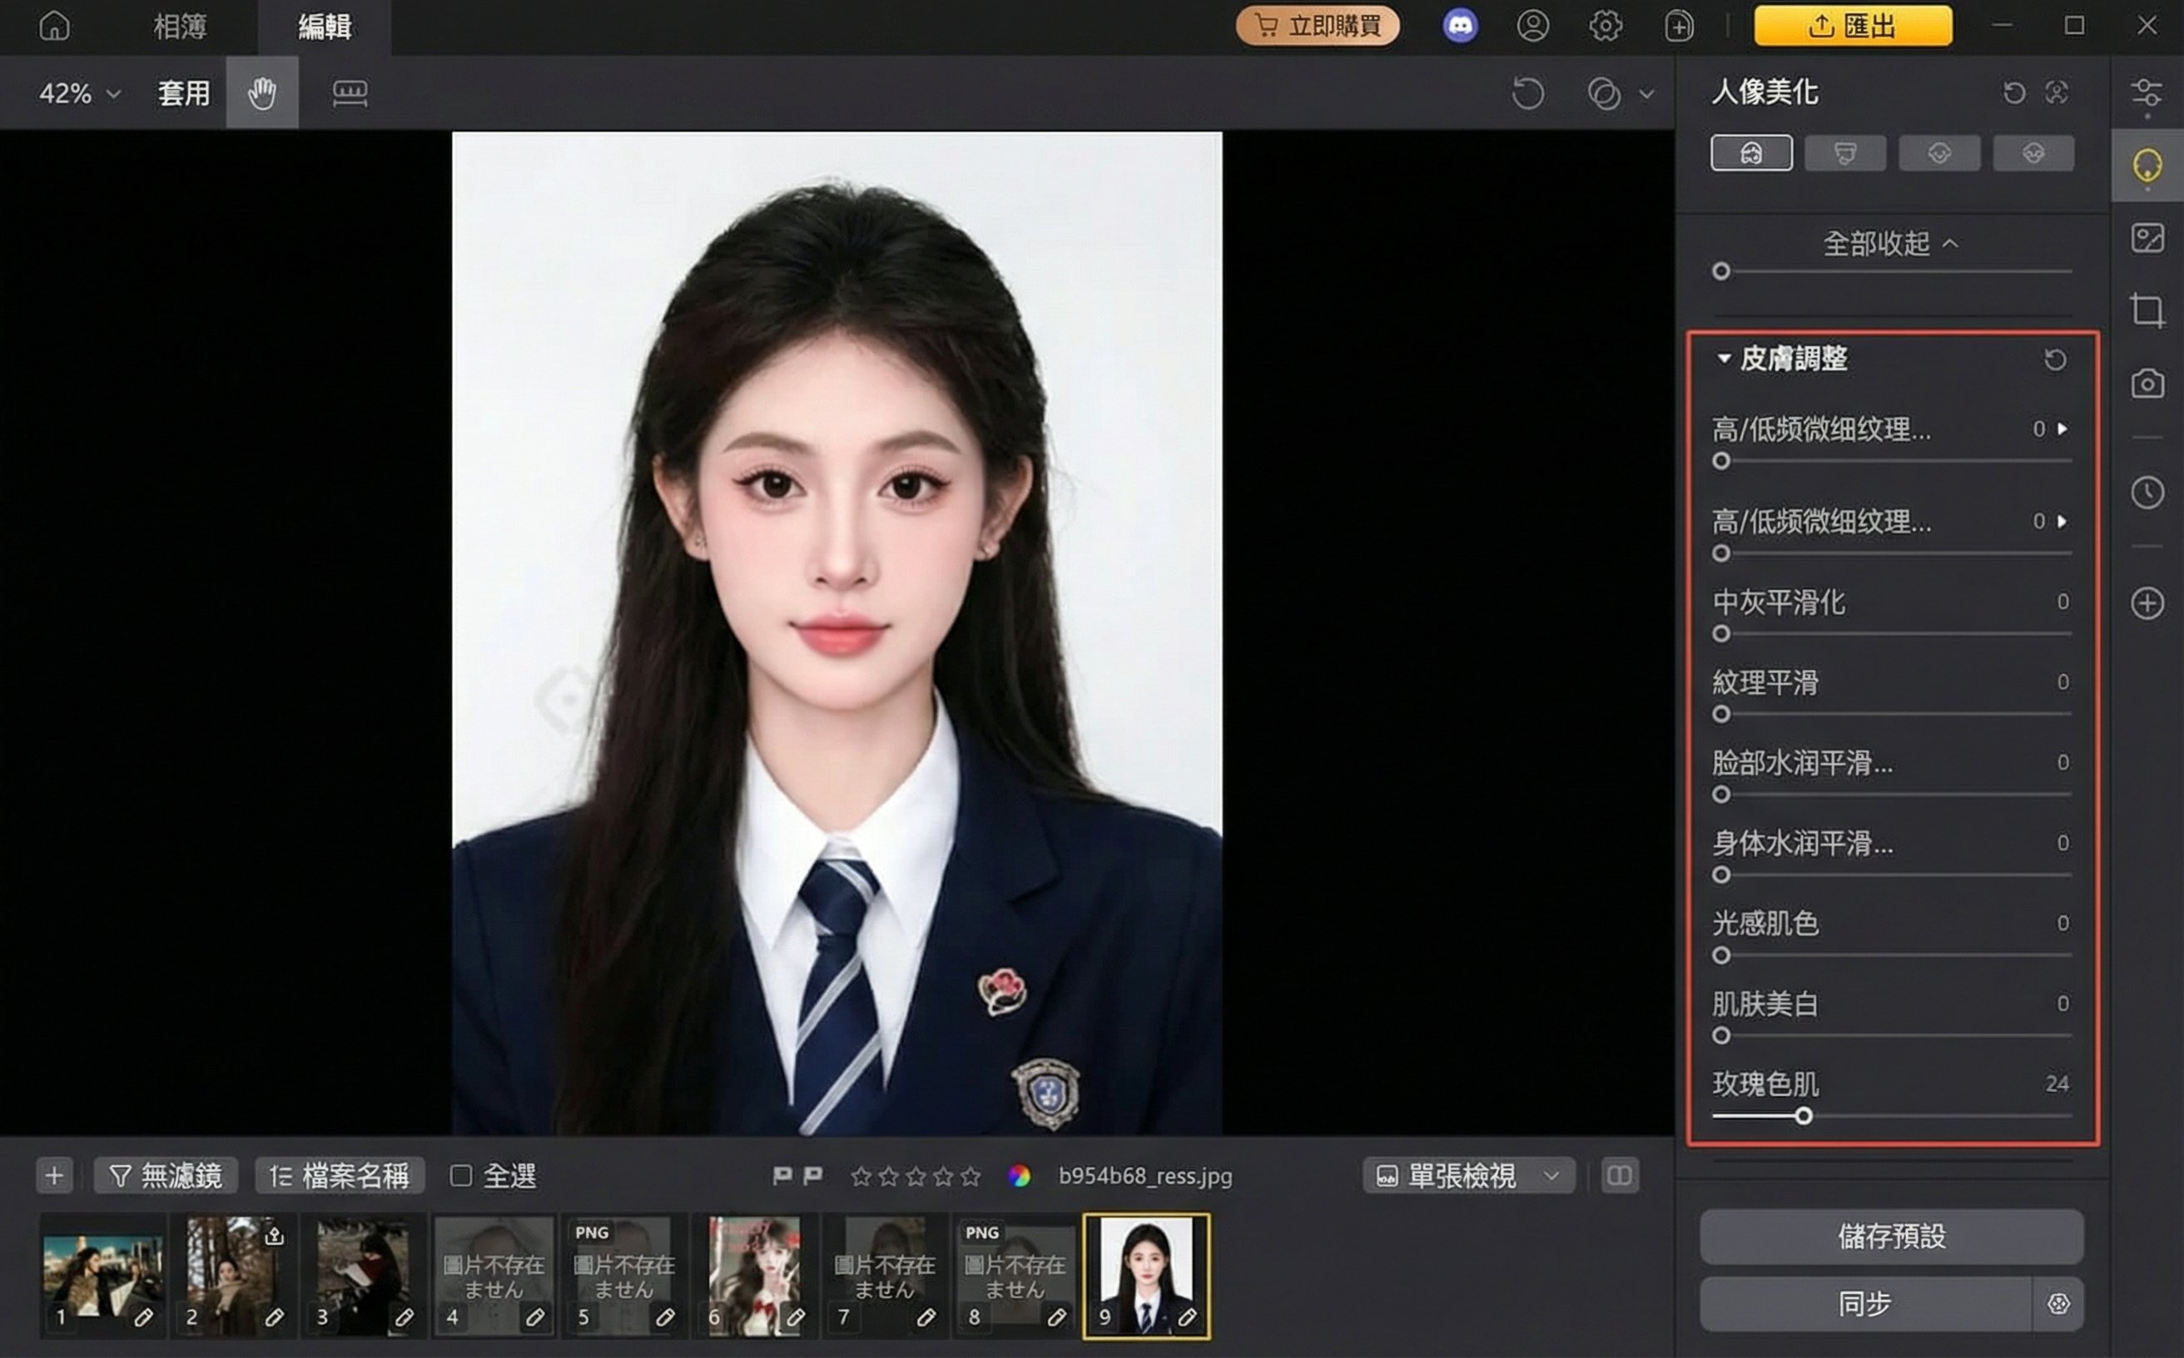Open the adjustment sliders panel icon
2184x1358 pixels.
coord(2147,92)
